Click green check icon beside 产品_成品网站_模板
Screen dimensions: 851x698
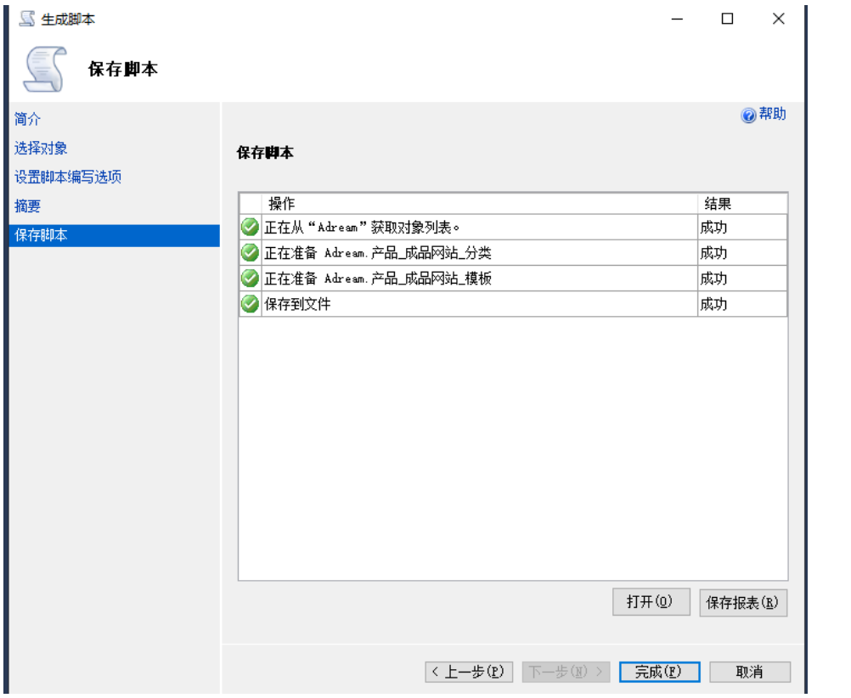pos(250,279)
